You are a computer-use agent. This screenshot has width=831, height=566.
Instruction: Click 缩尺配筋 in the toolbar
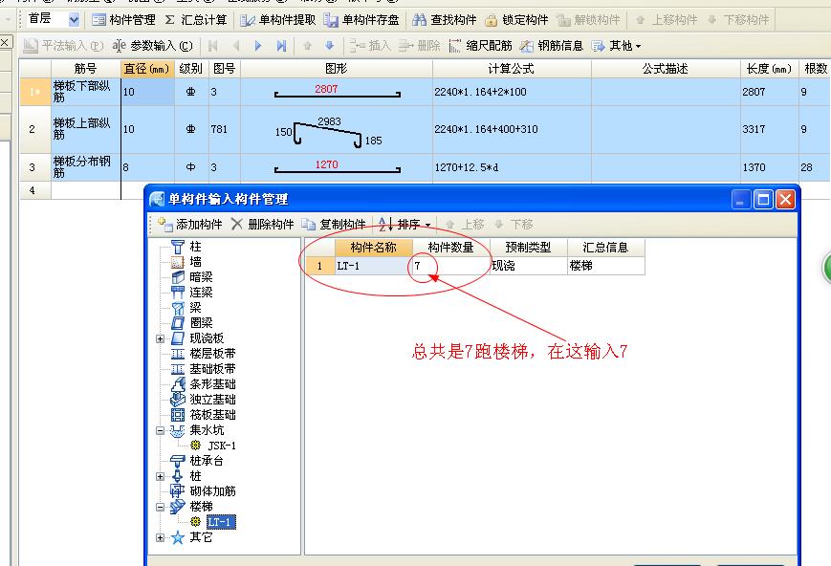[x=480, y=46]
